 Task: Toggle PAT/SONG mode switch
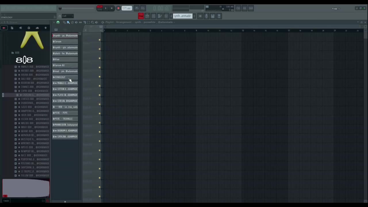pos(99,8)
